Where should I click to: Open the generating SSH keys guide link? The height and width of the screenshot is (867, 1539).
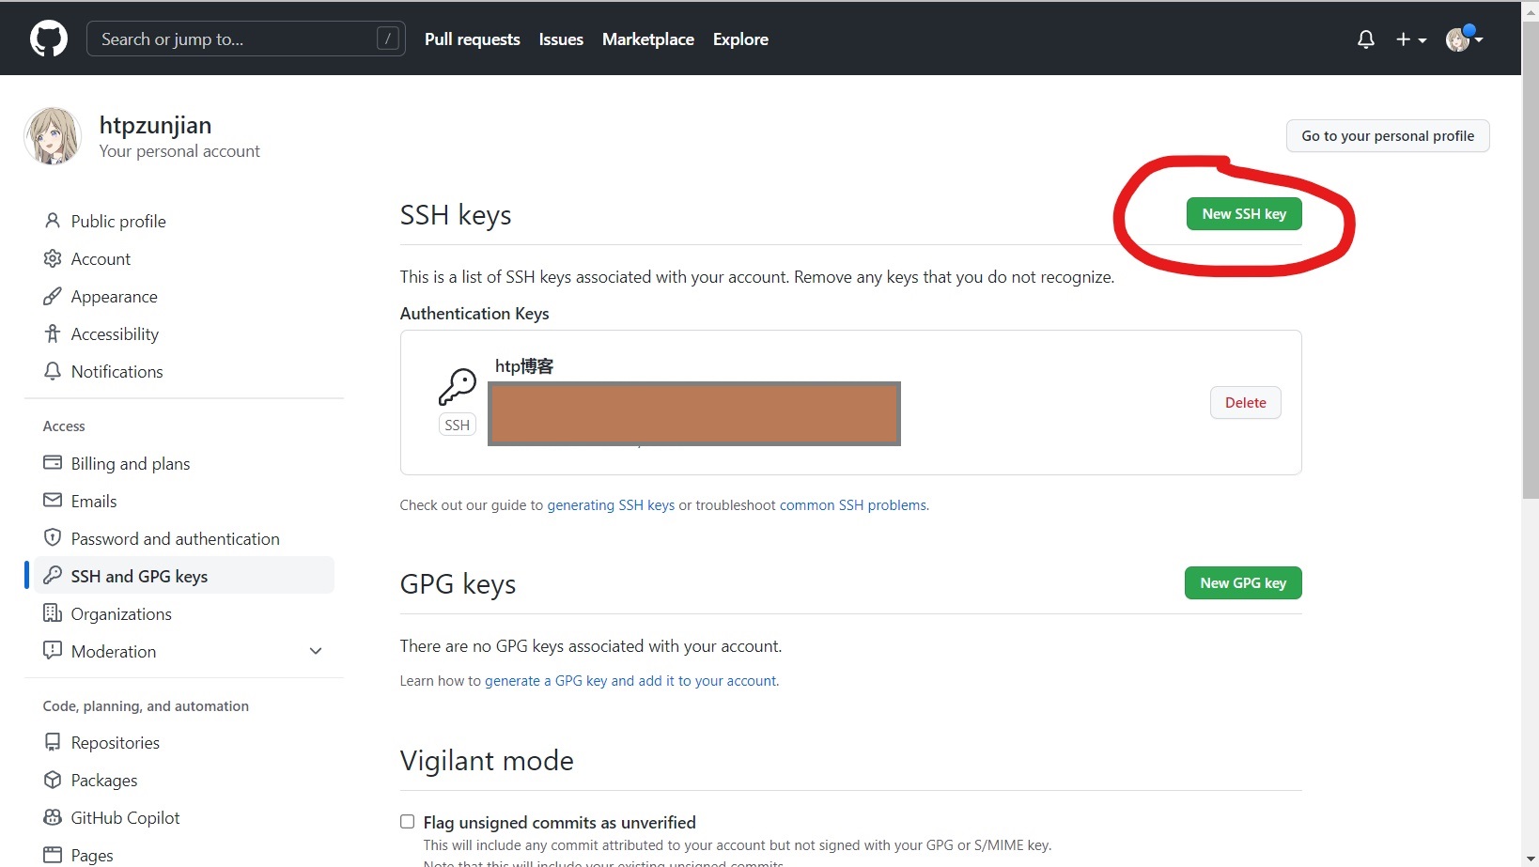[x=611, y=505]
